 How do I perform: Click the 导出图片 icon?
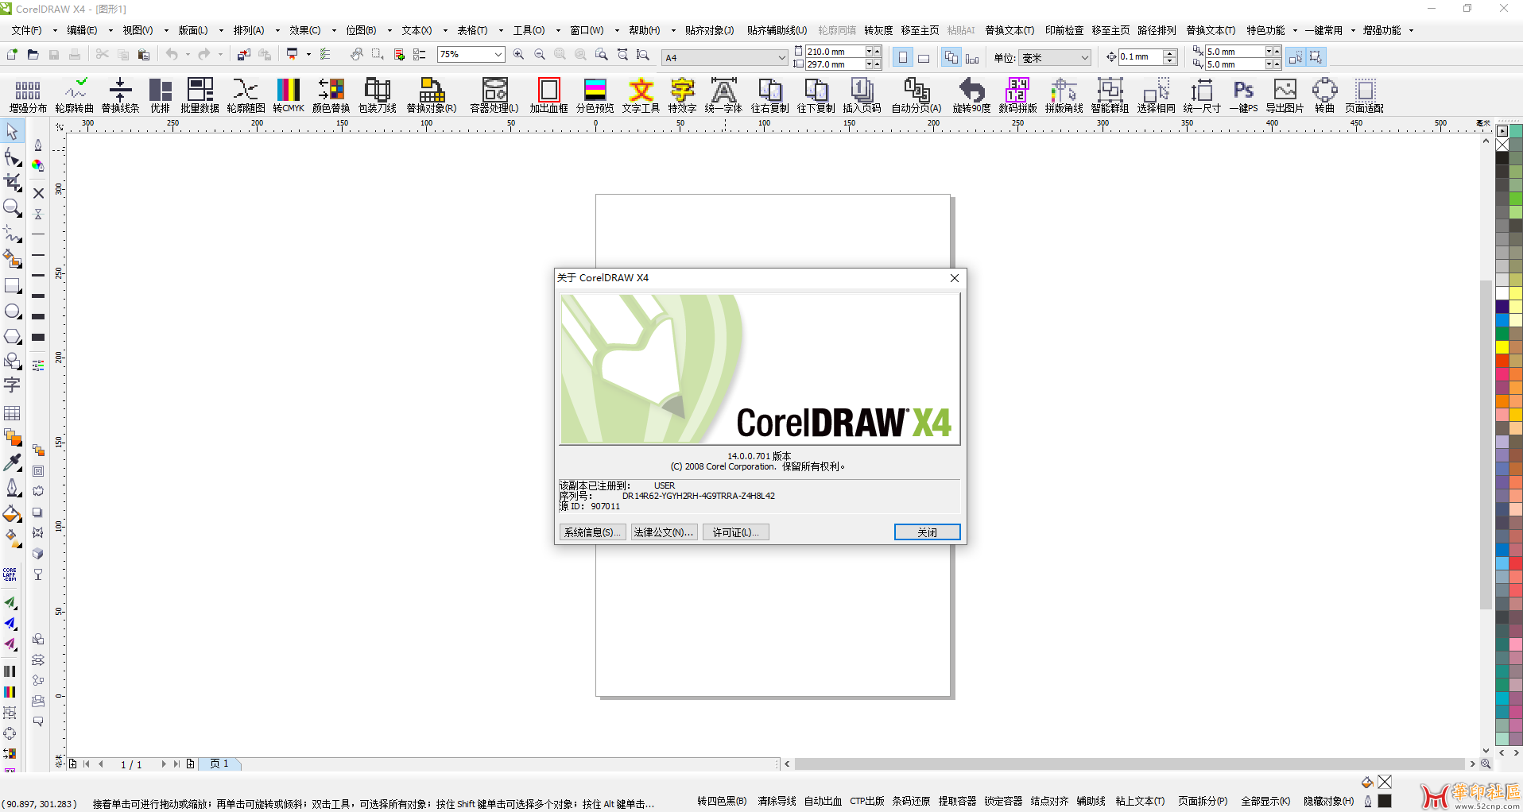1285,95
